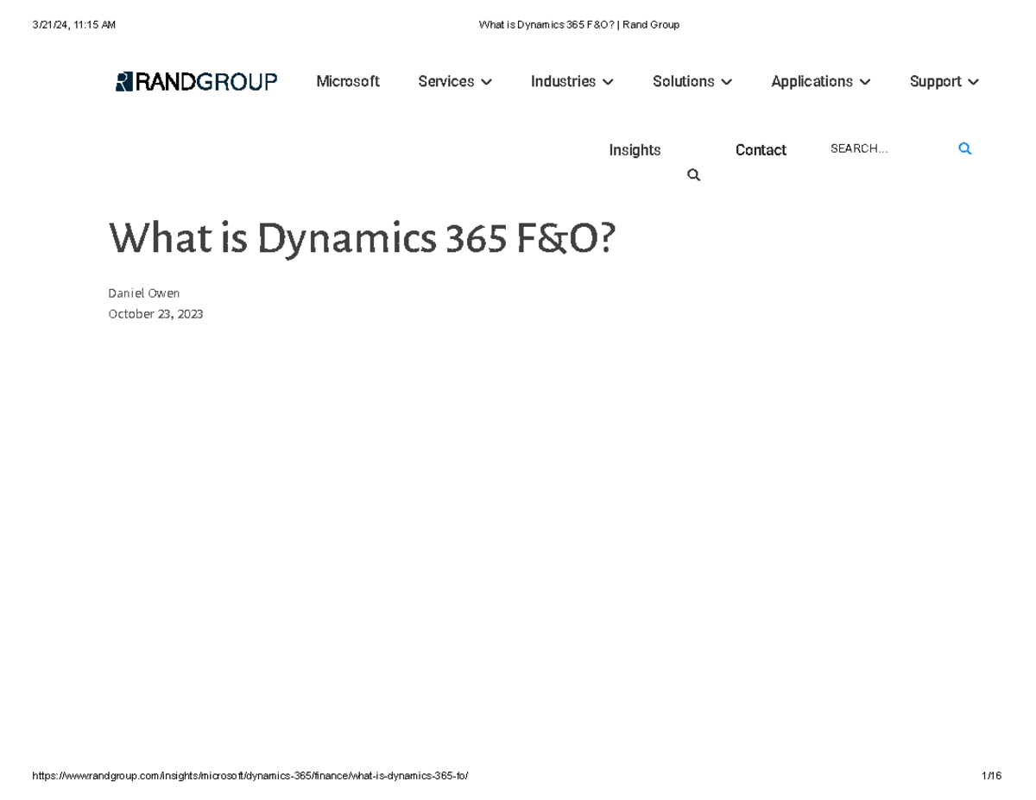This screenshot has height=800, width=1036.
Task: Open the Support menu
Action: [x=935, y=81]
